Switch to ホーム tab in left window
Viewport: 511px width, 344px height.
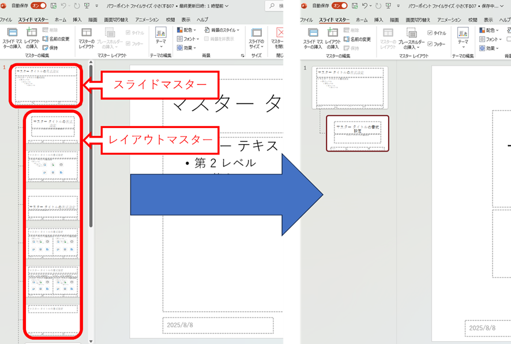click(x=60, y=20)
